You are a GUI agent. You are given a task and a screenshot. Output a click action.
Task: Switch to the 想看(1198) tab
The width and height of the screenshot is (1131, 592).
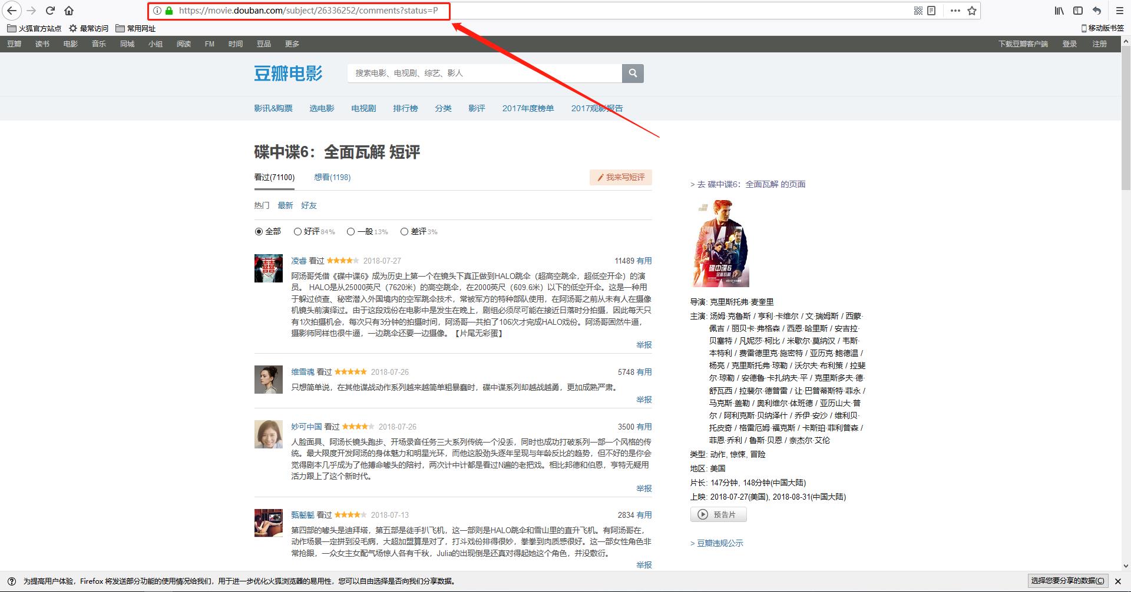click(x=332, y=177)
